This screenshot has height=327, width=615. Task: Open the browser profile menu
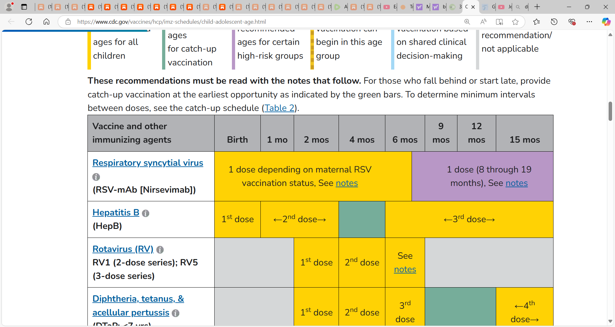9,6
